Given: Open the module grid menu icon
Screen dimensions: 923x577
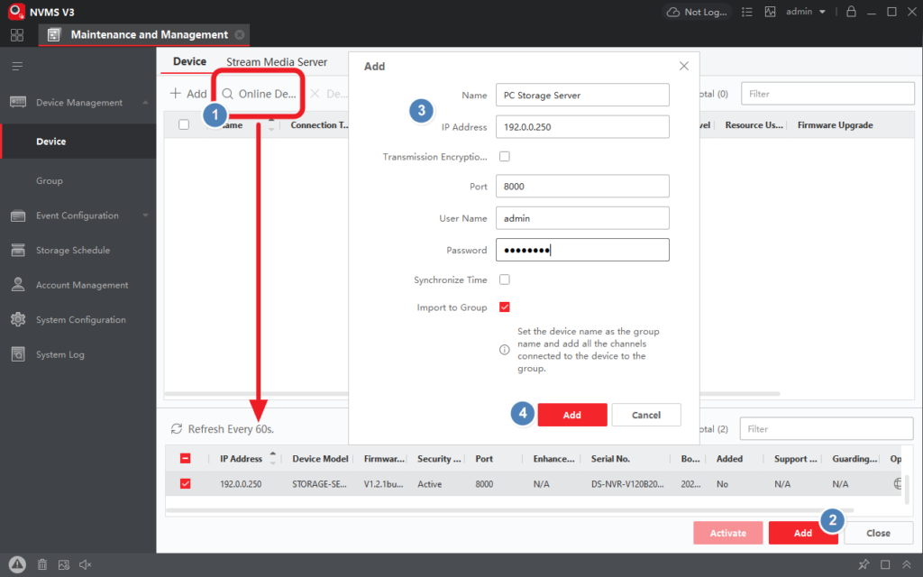Looking at the screenshot, I should click(17, 35).
